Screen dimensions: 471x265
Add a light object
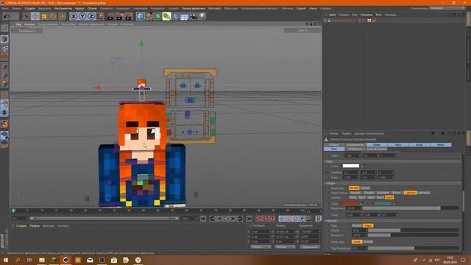click(202, 16)
